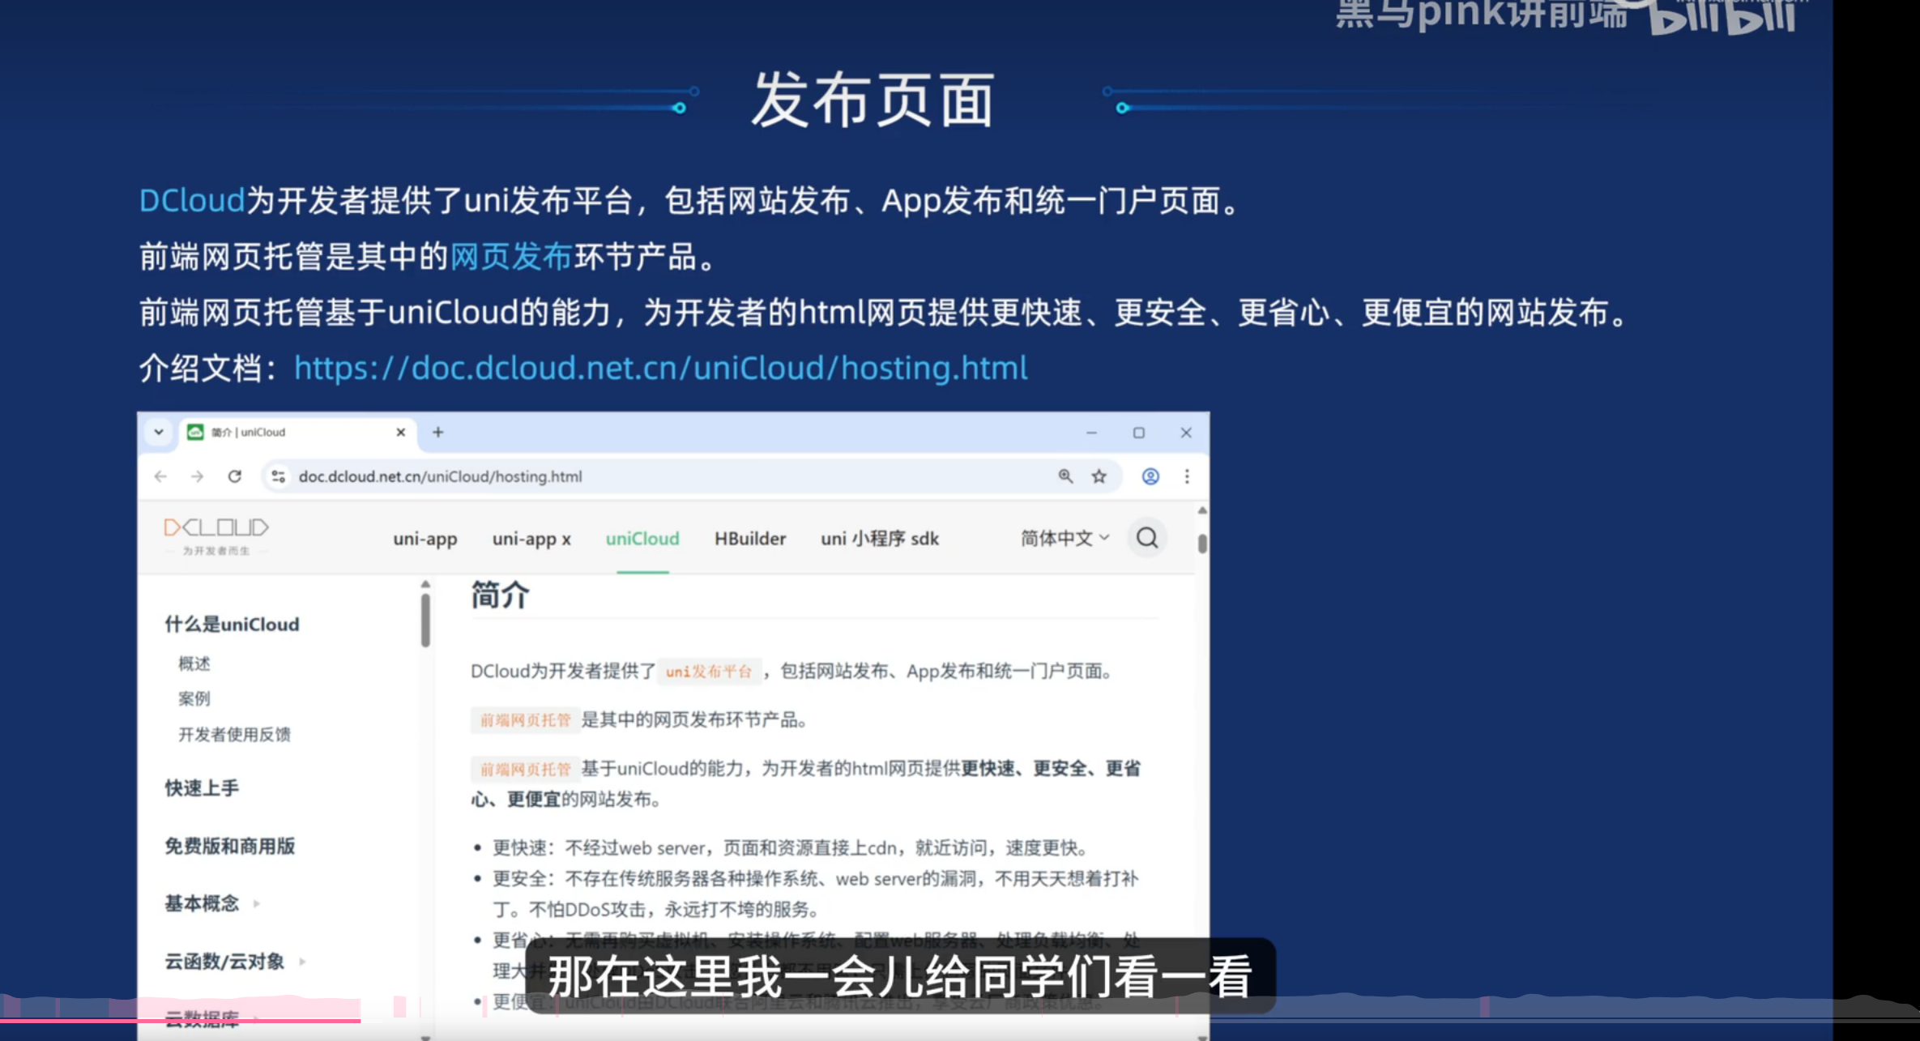Expand the 云函数/云对象 sidebar section

[x=302, y=962]
